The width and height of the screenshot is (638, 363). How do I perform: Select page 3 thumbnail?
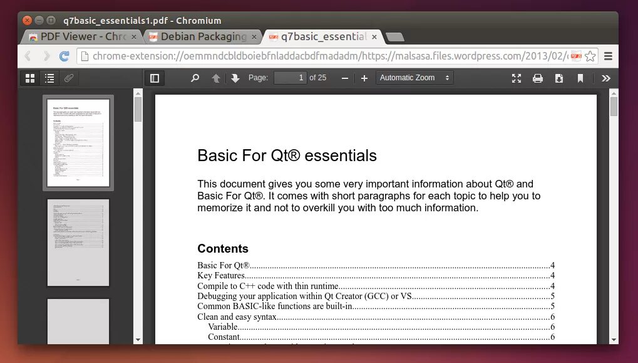[x=78, y=322]
